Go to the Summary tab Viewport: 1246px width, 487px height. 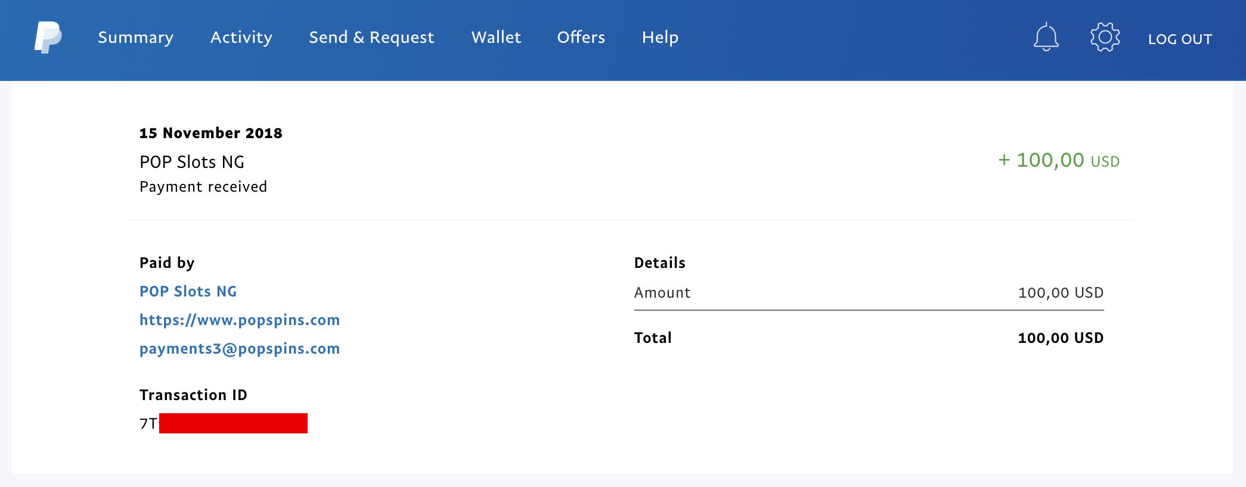click(135, 38)
